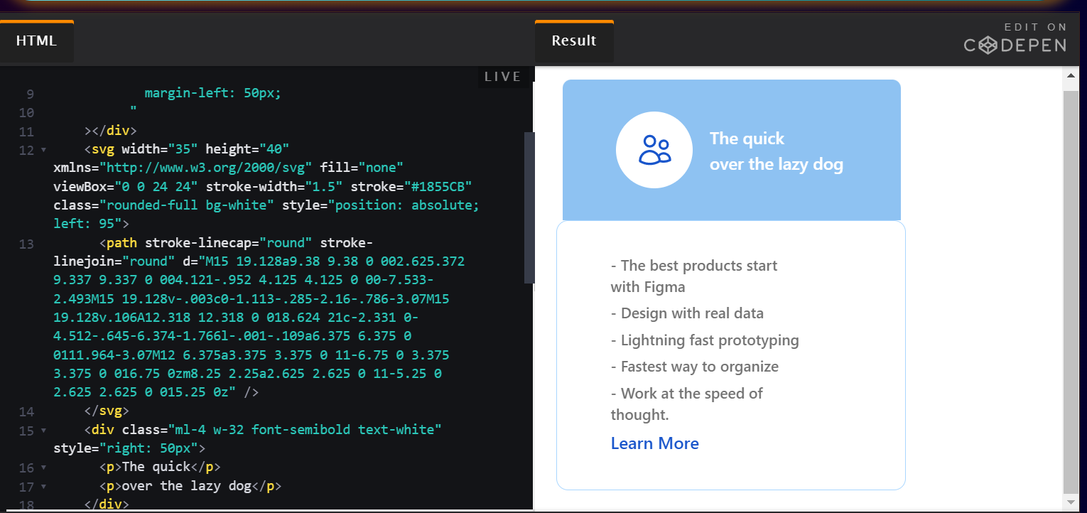Open the Learn More link
Viewport: 1087px width, 513px height.
tap(655, 443)
